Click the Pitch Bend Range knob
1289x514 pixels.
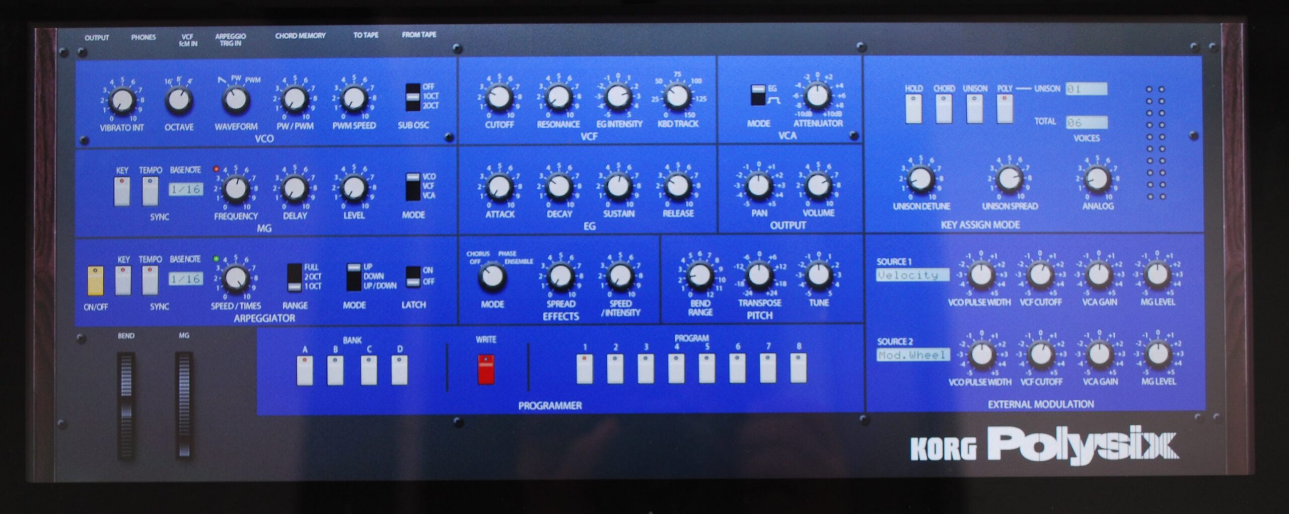699,275
